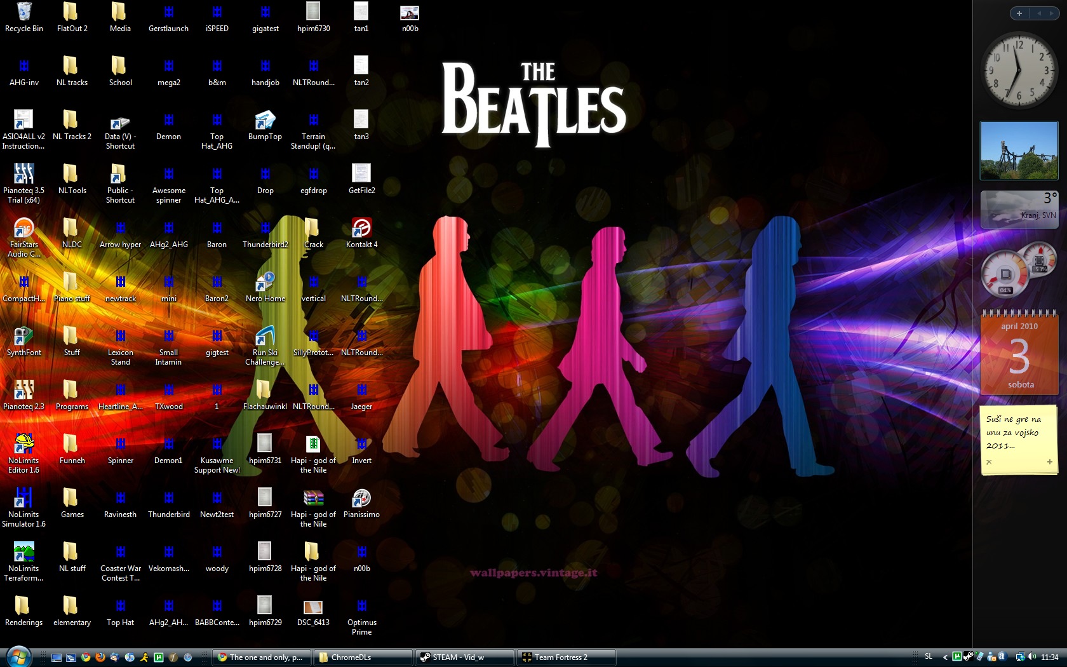Click the april 2010 calendar gadget
The height and width of the screenshot is (667, 1067).
coord(1019,353)
